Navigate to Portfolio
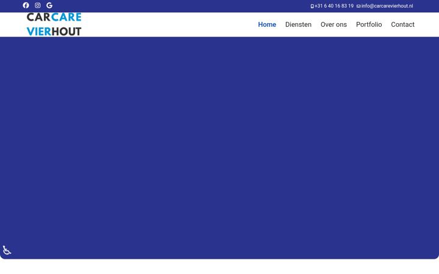Image resolution: width=439 pixels, height=274 pixels. pyautogui.click(x=369, y=24)
